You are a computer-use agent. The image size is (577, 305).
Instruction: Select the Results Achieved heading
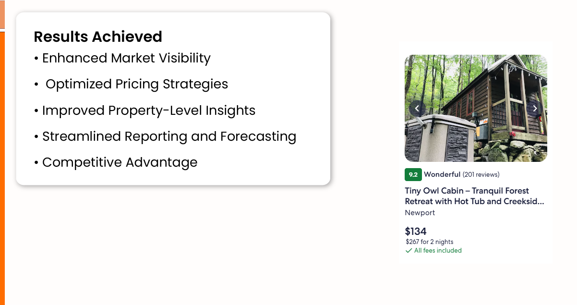(98, 37)
